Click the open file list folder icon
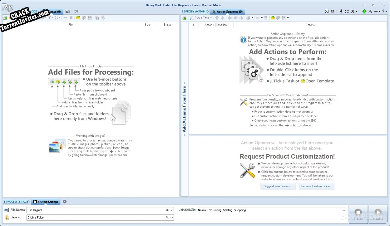Image resolution: width=390 pixels, height=226 pixels. 78,18
